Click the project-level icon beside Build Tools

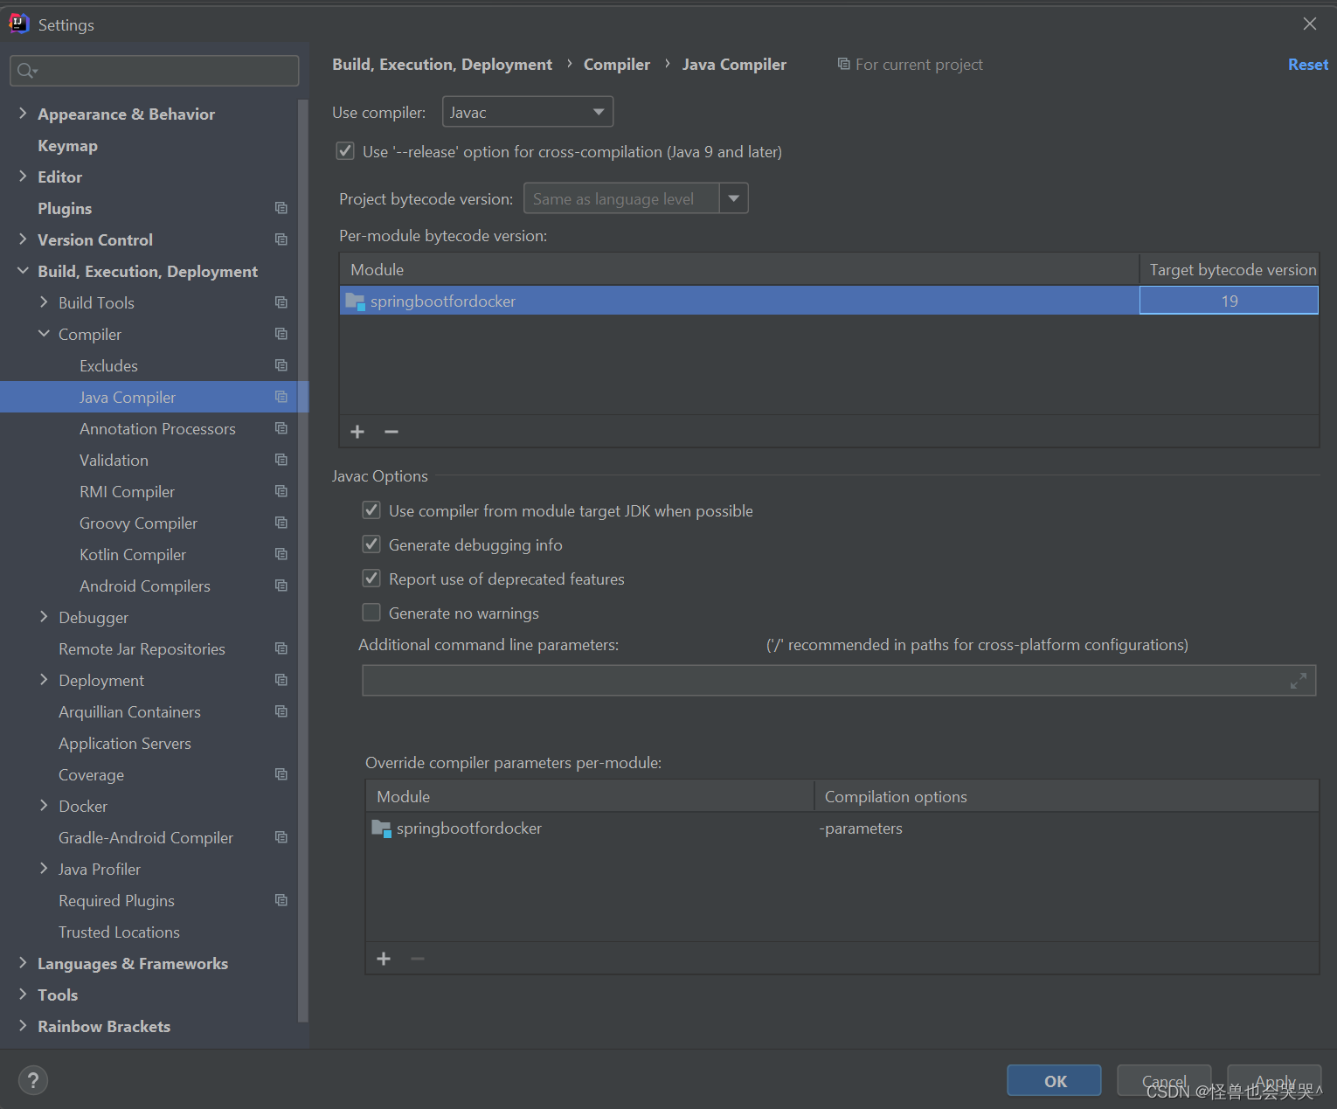tap(281, 302)
